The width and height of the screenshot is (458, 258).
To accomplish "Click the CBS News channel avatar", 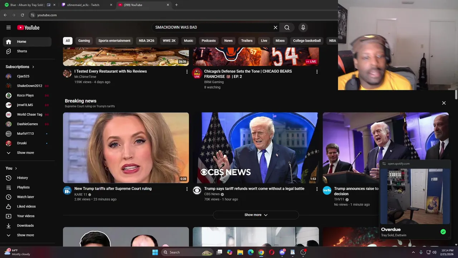I will [197, 190].
